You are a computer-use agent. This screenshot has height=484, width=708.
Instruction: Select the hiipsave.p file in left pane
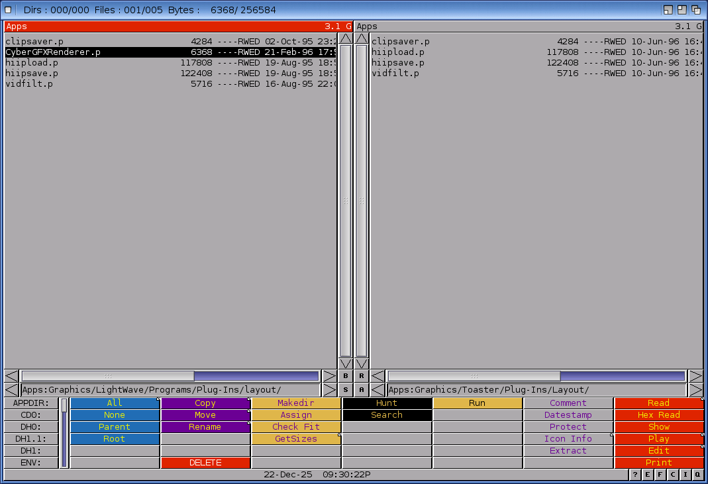pos(32,73)
